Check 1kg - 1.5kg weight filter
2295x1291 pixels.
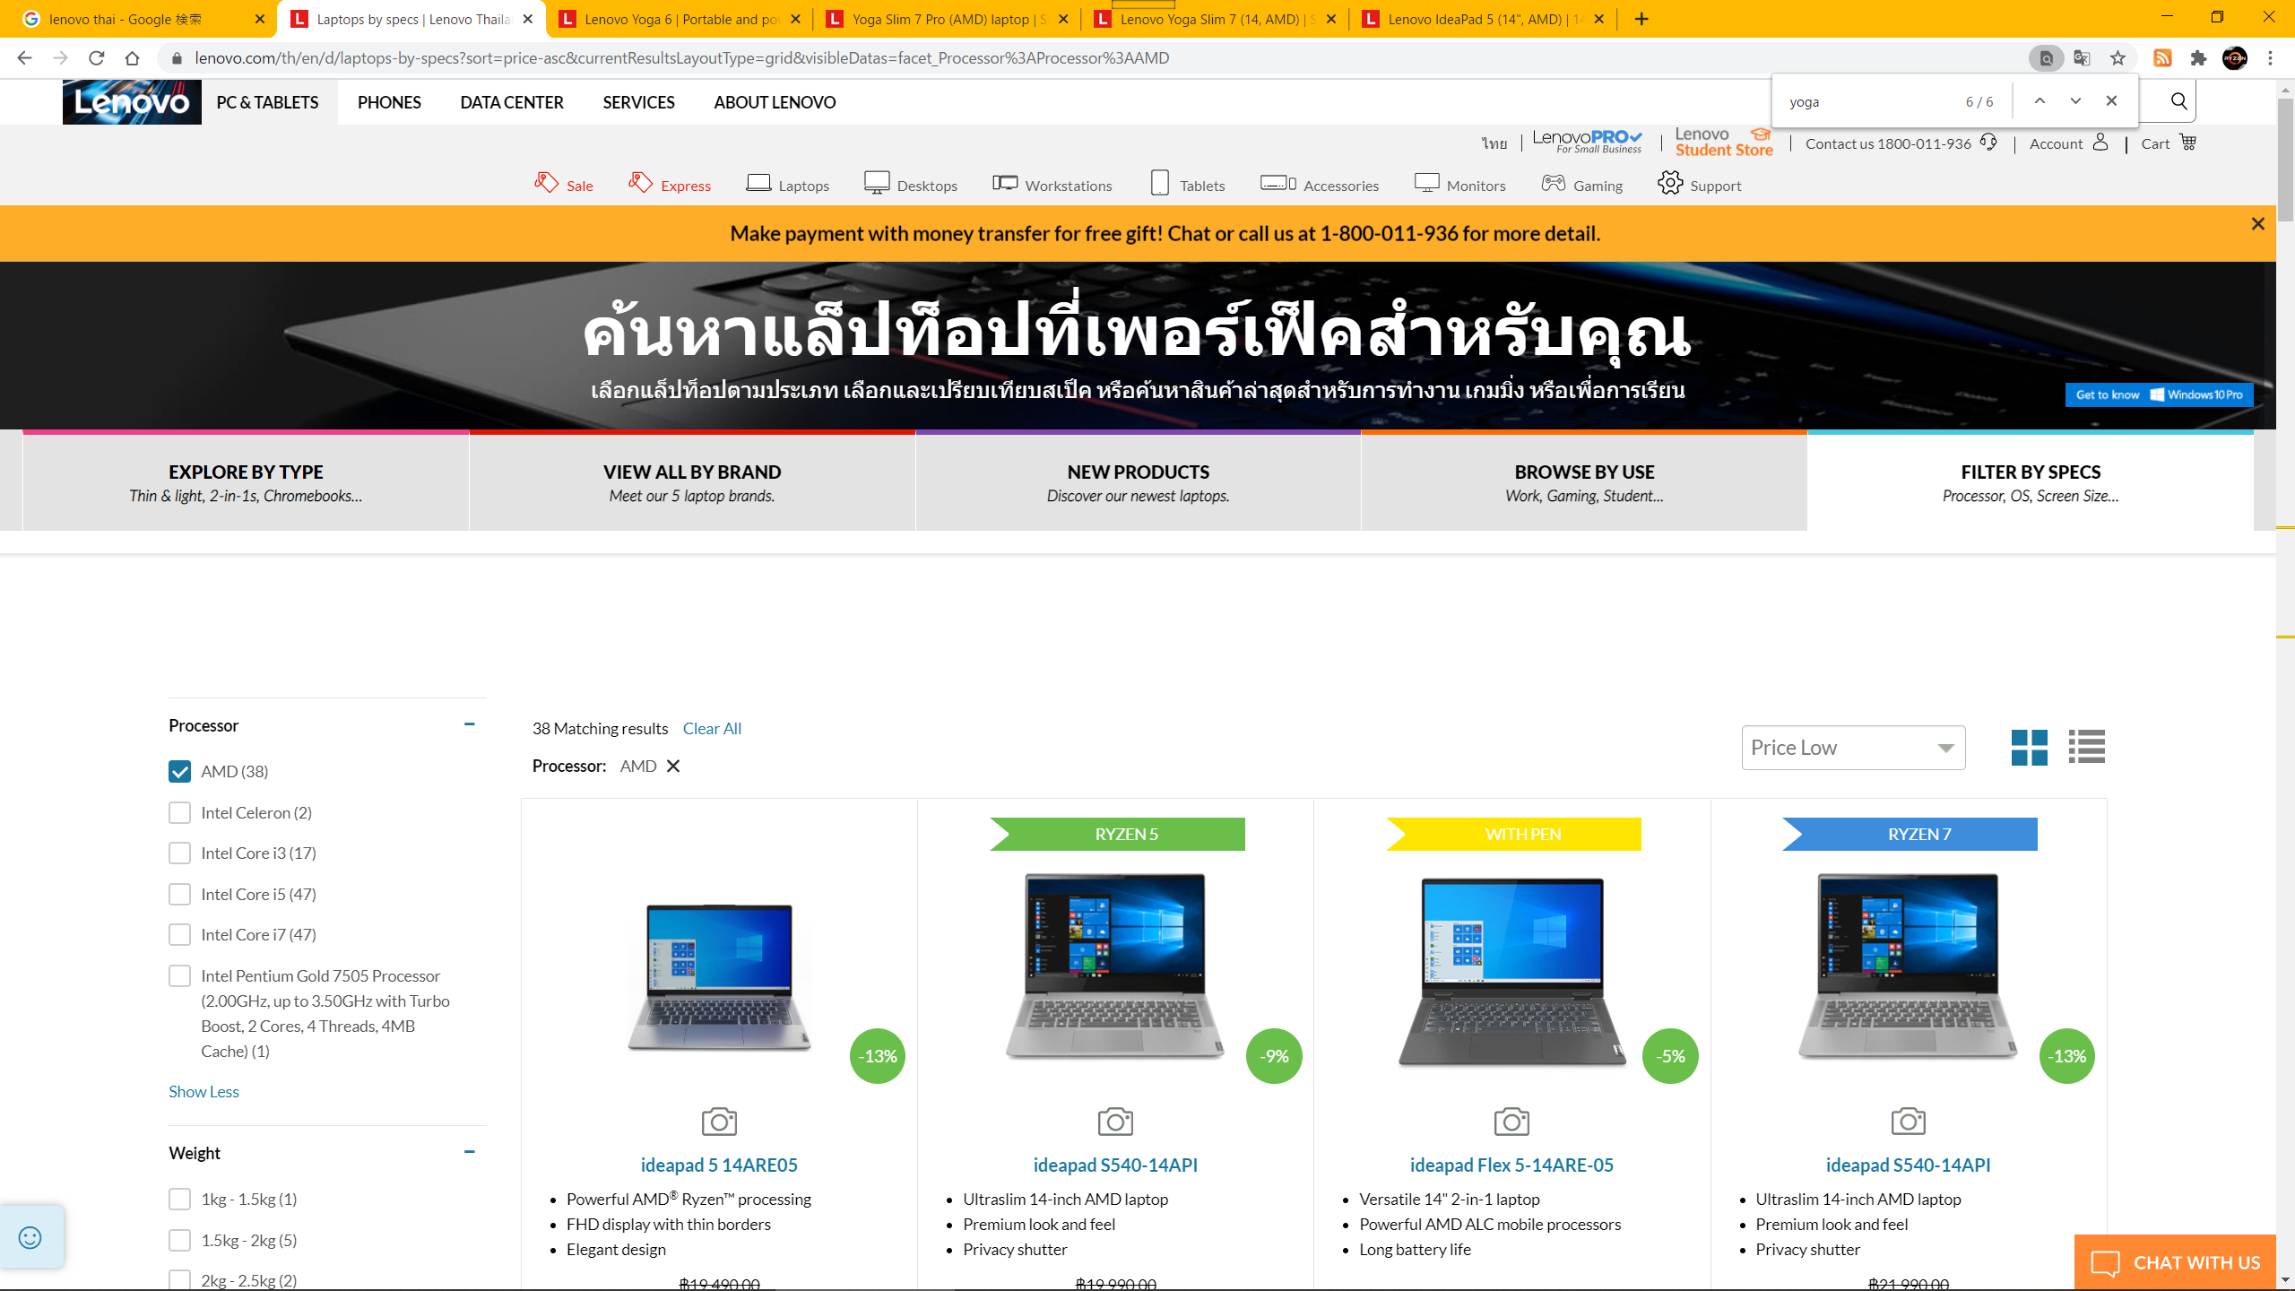[x=179, y=1200]
